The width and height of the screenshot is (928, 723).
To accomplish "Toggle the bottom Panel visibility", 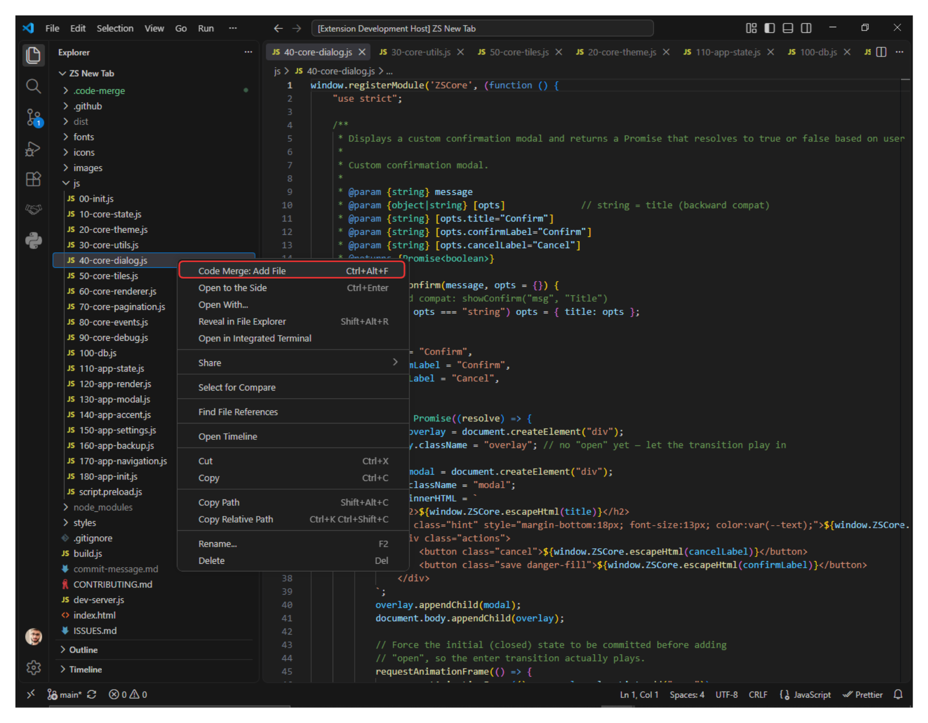I will click(788, 28).
